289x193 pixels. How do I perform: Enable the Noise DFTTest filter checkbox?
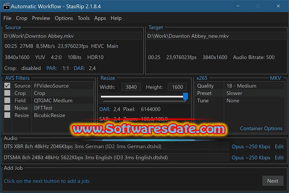(x=7, y=108)
